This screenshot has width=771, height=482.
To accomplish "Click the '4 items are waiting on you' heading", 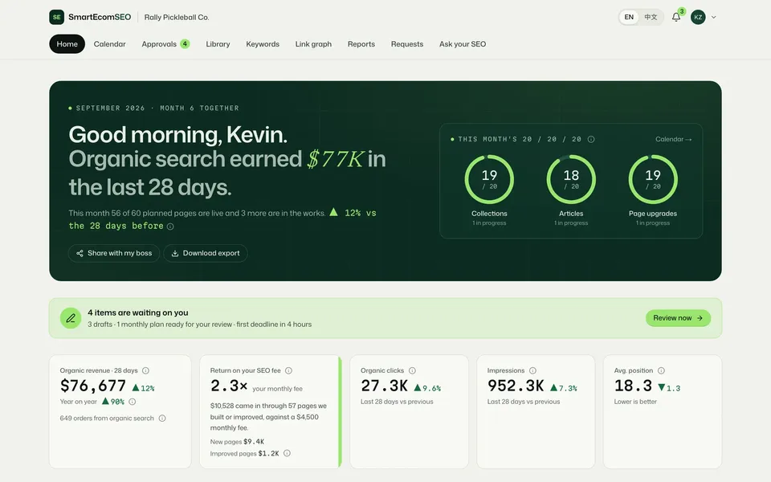I will coord(137,312).
